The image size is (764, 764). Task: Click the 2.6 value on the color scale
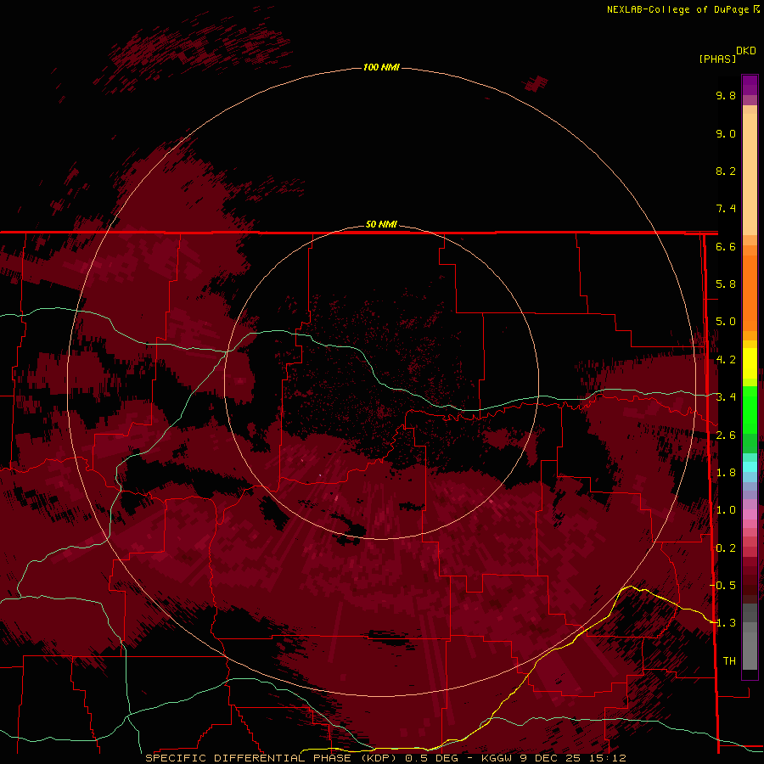pyautogui.click(x=726, y=435)
